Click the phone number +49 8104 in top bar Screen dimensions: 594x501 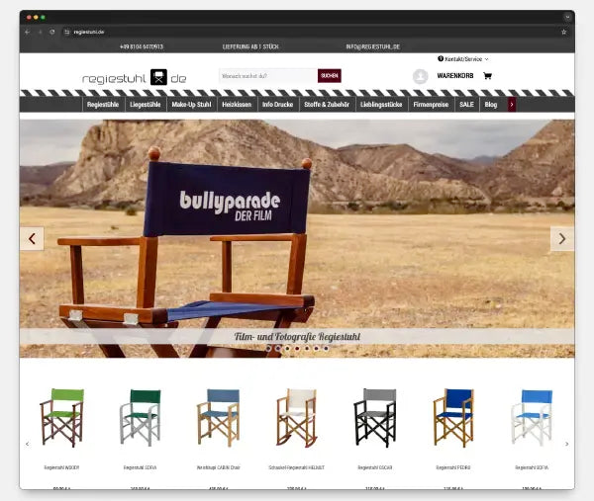click(x=142, y=46)
